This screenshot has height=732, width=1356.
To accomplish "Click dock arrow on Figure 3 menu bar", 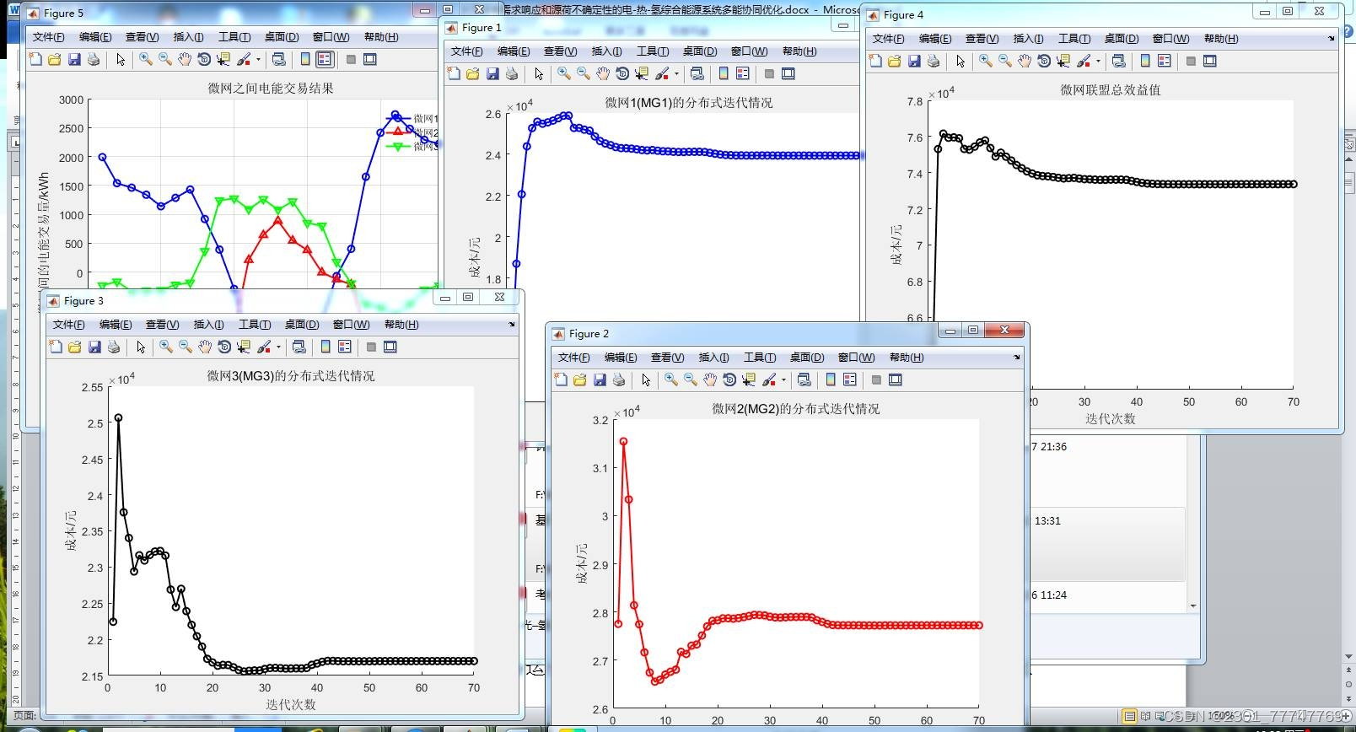I will click(512, 324).
